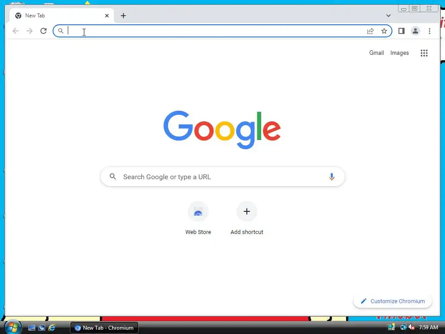Minimize the Chromium window
The image size is (445, 334).
(404, 9)
